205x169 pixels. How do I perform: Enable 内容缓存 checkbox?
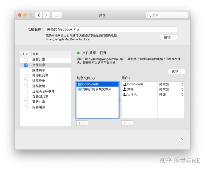26,107
